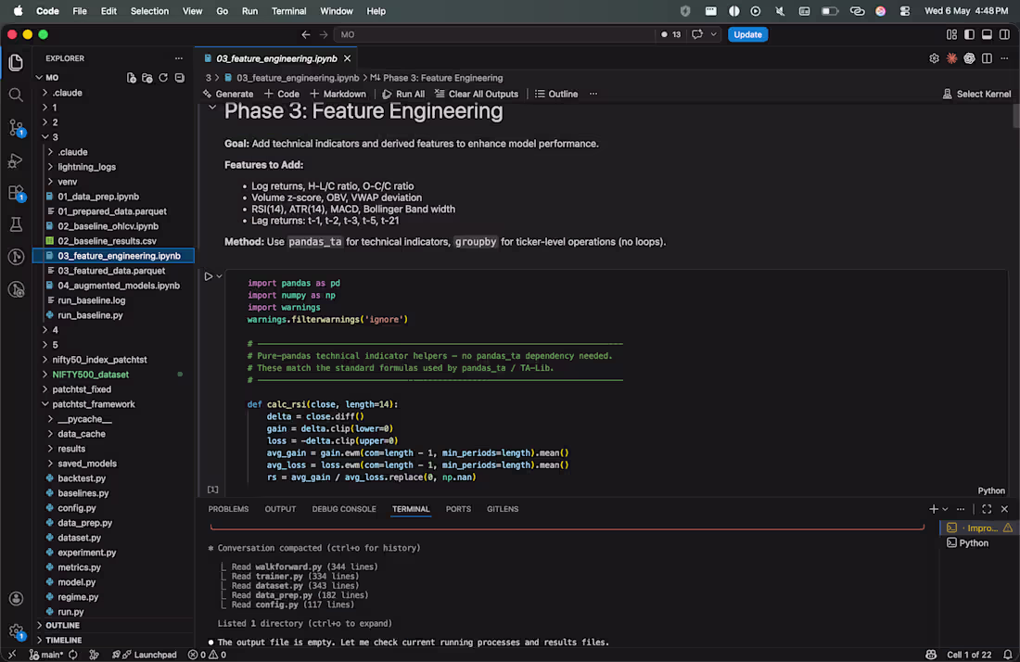Viewport: 1020px width, 662px height.
Task: Toggle the bottom panel visibility
Action: 987,34
